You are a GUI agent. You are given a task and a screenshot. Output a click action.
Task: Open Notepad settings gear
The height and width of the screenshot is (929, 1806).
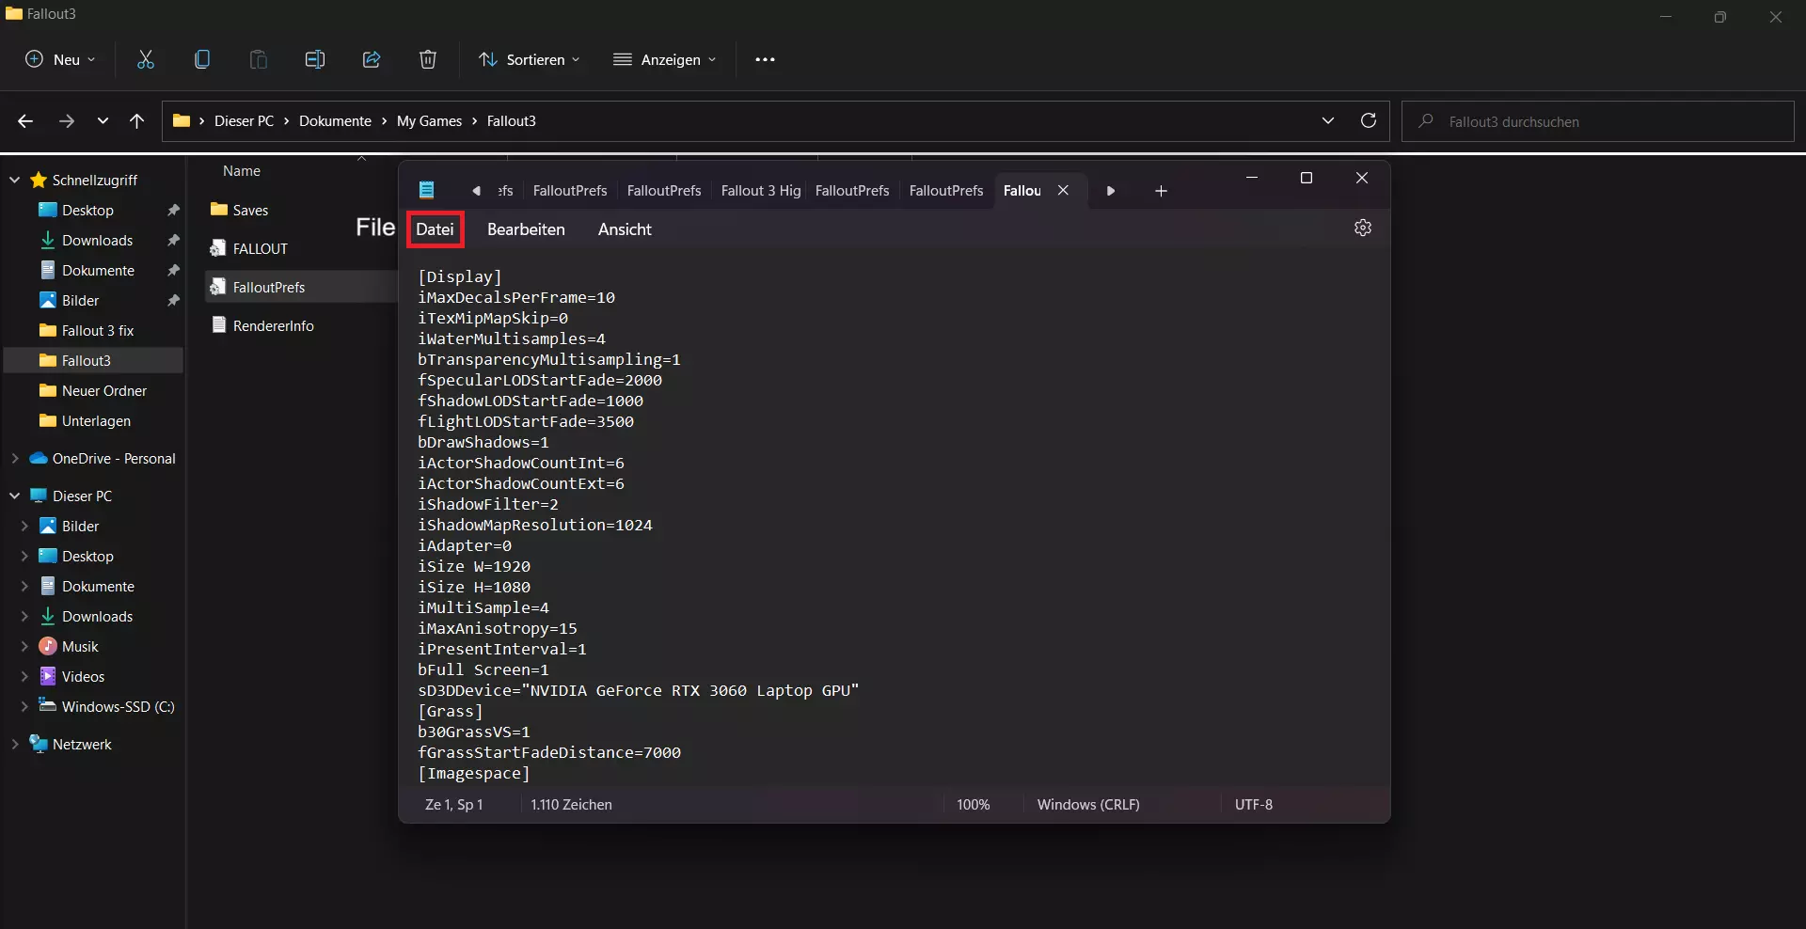(x=1363, y=228)
